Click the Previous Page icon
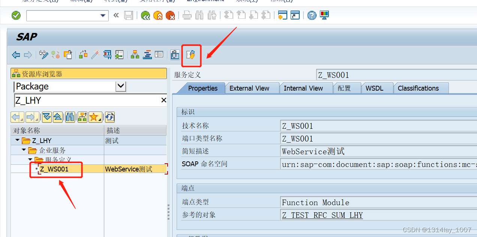Image resolution: width=477 pixels, height=237 pixels. [x=241, y=15]
